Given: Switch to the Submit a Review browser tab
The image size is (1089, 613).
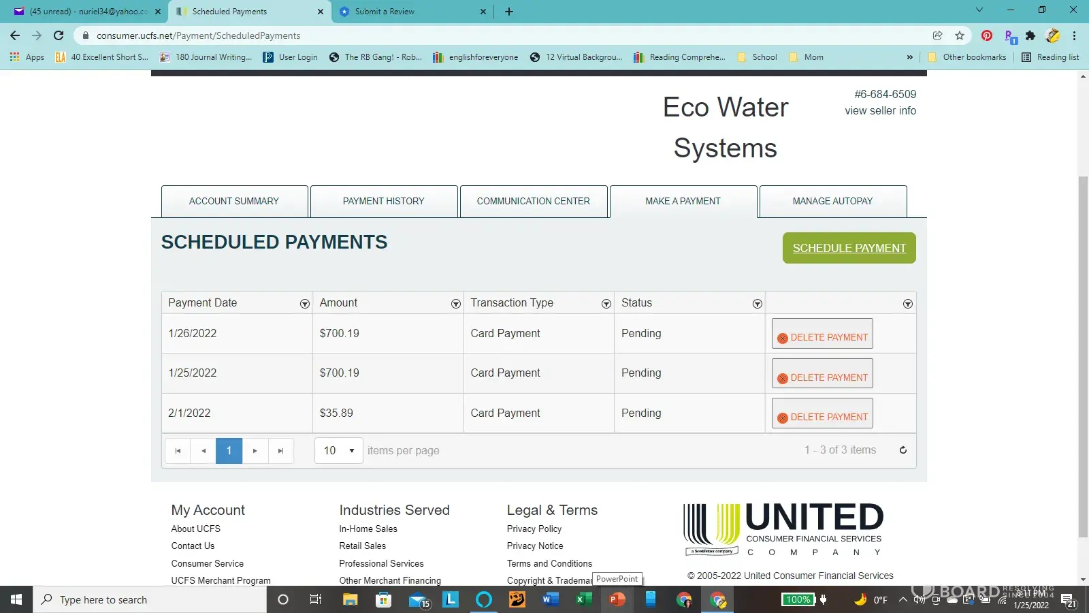Looking at the screenshot, I should (x=412, y=12).
